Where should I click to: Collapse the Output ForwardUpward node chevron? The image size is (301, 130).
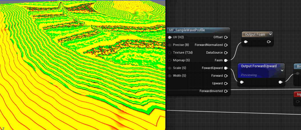coord(282,70)
